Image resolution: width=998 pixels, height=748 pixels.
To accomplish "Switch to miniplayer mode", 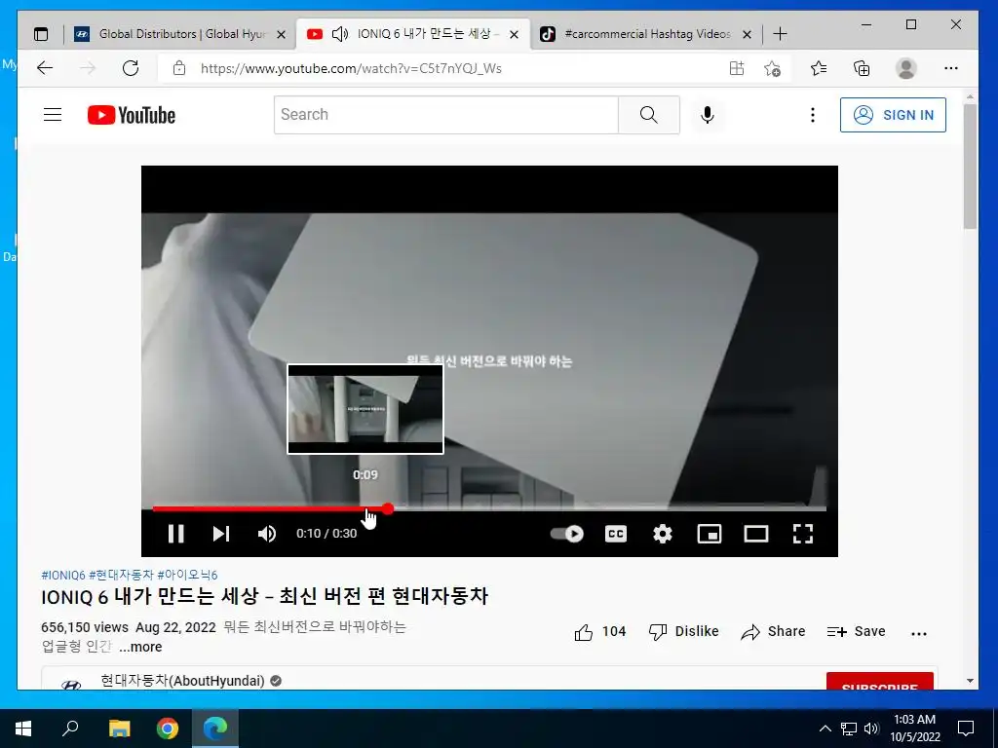I will pos(710,534).
